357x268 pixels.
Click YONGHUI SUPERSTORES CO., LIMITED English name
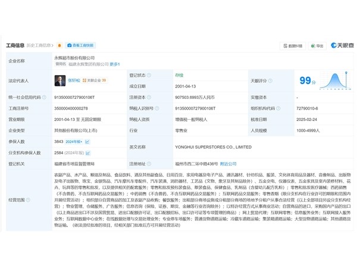click(x=214, y=147)
